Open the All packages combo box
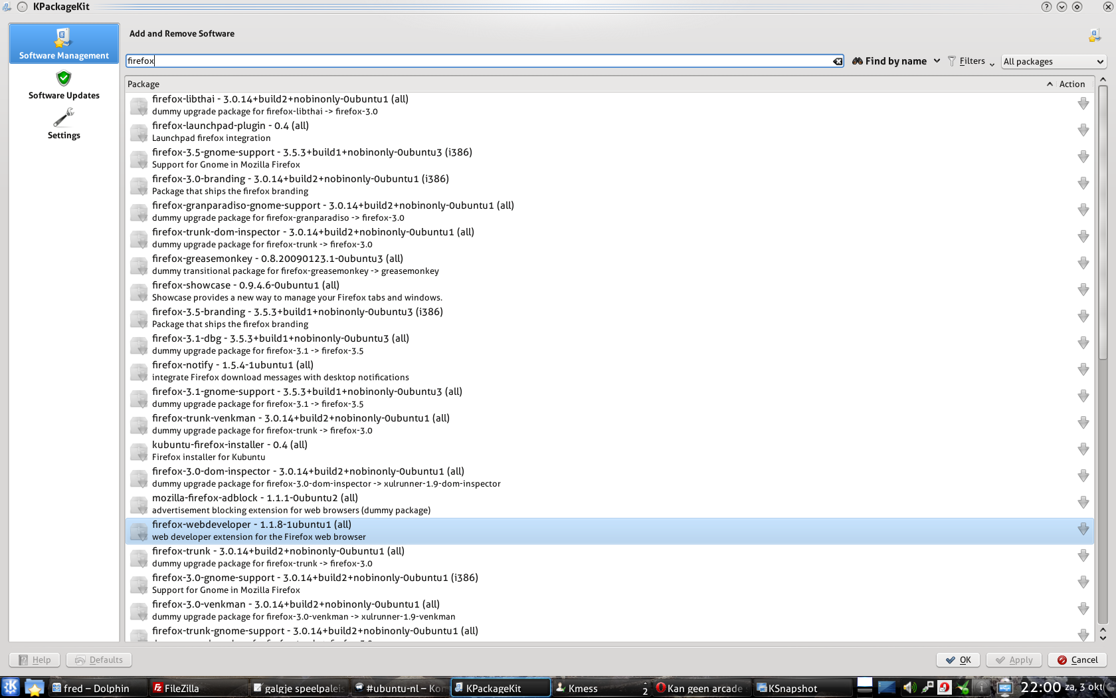Viewport: 1116px width, 698px height. [1053, 61]
